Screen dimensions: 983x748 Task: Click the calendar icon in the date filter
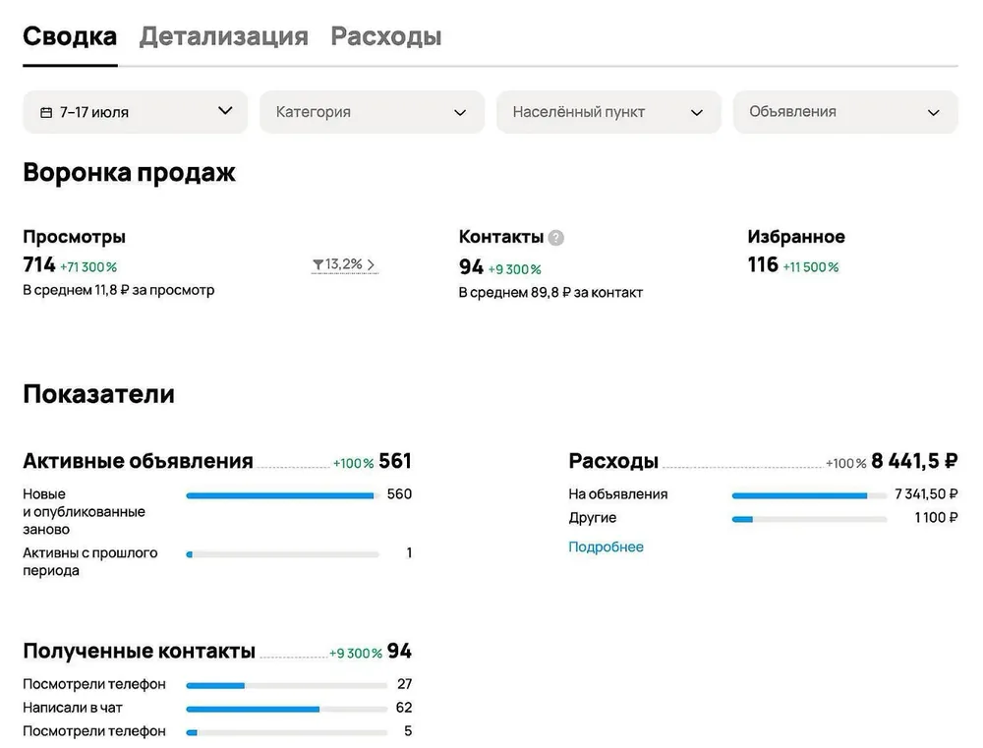coord(46,112)
